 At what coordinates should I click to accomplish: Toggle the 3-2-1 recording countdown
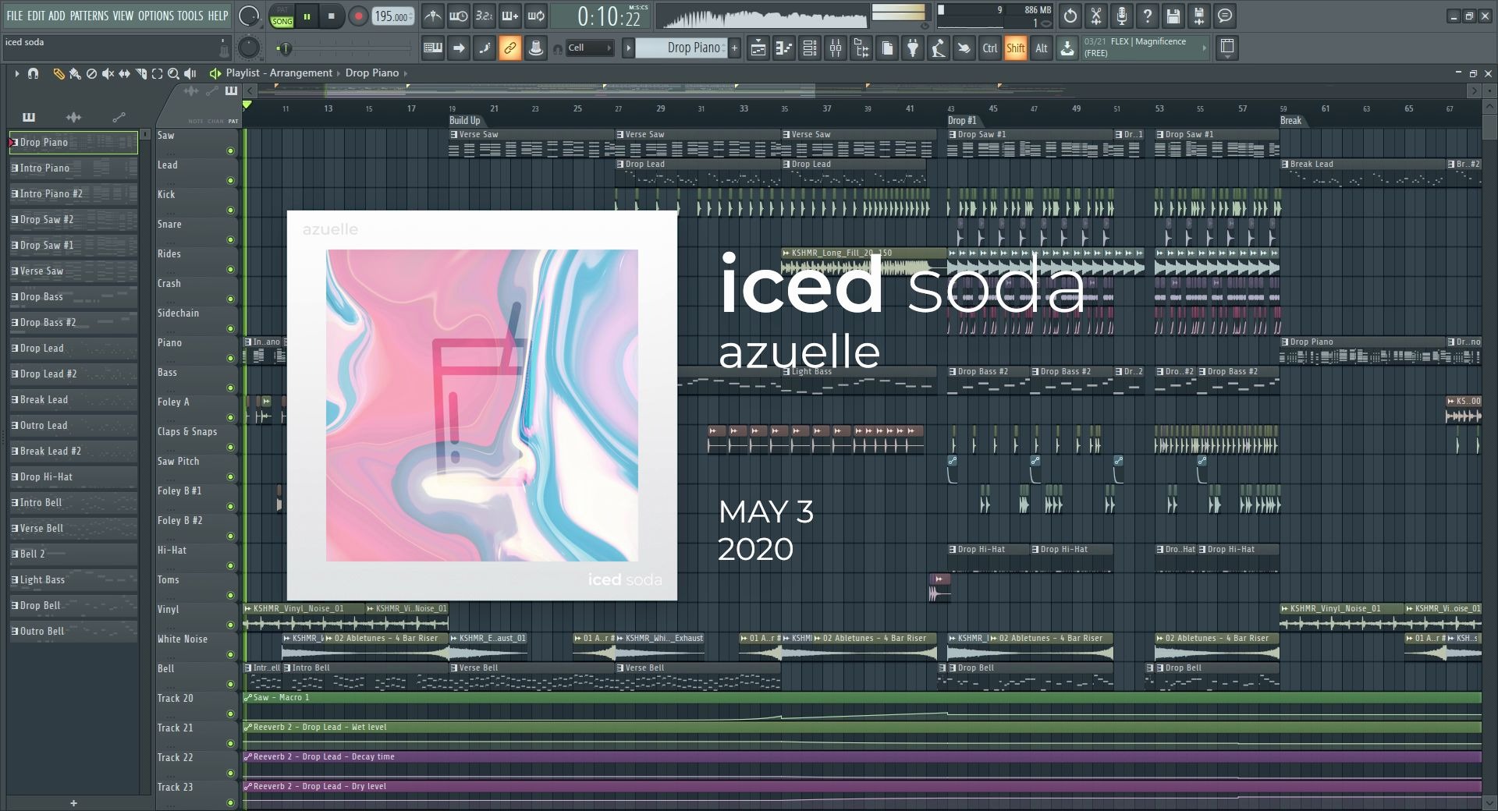(485, 16)
